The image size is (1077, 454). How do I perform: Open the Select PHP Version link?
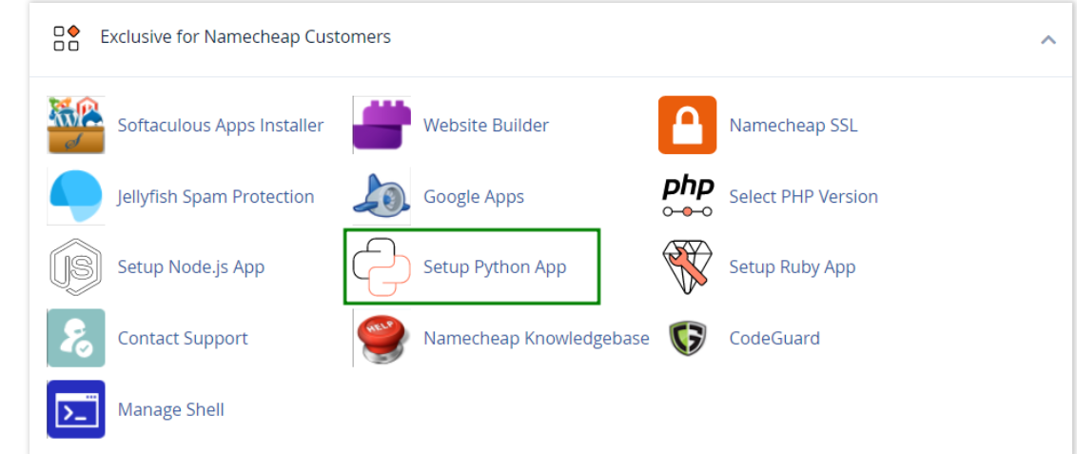[x=804, y=197]
